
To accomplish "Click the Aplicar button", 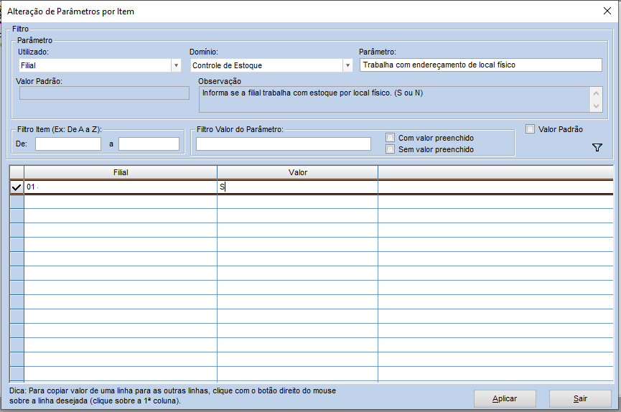I will point(505,398).
